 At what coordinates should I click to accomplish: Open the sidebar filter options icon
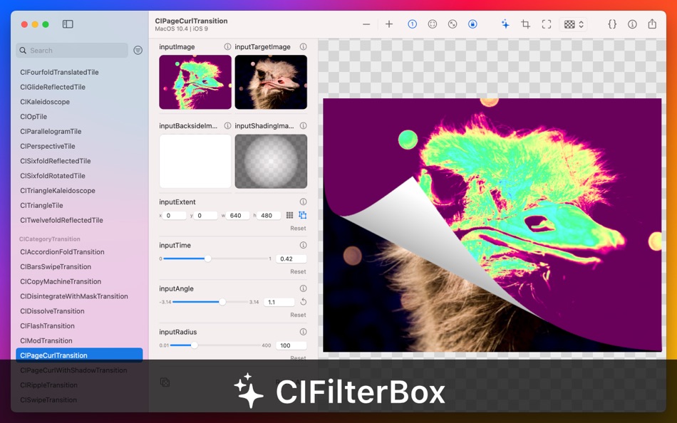click(x=138, y=51)
